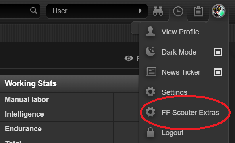
Task: Click the newspaper News Ticker icon
Action: click(151, 71)
